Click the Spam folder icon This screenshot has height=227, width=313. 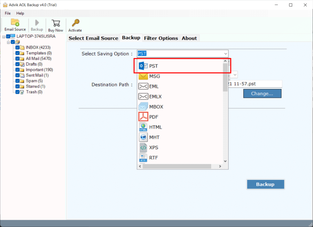pos(22,81)
